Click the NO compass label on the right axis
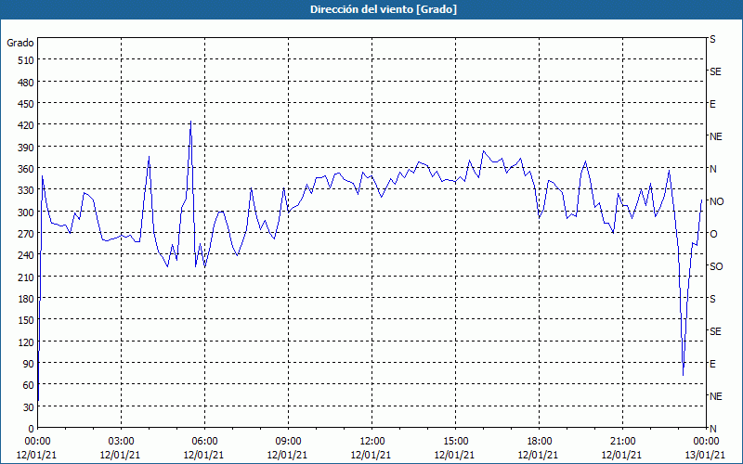Viewport: 743px width, 464px height. 716,201
